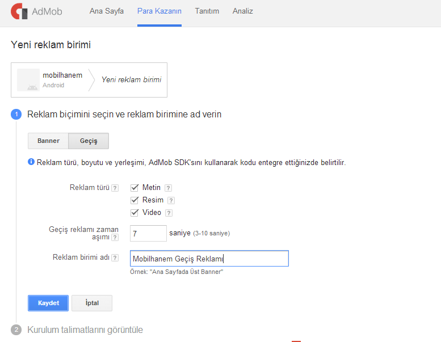Select the Banner ad format
The image size is (441, 342).
tap(48, 141)
